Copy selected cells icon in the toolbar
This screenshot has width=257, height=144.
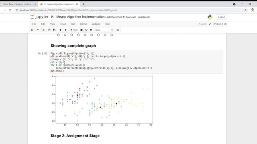[49, 30]
